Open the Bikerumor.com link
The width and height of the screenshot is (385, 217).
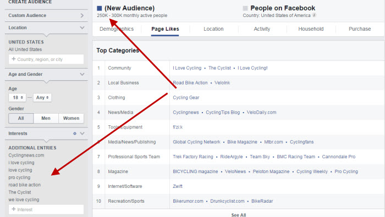(188, 201)
